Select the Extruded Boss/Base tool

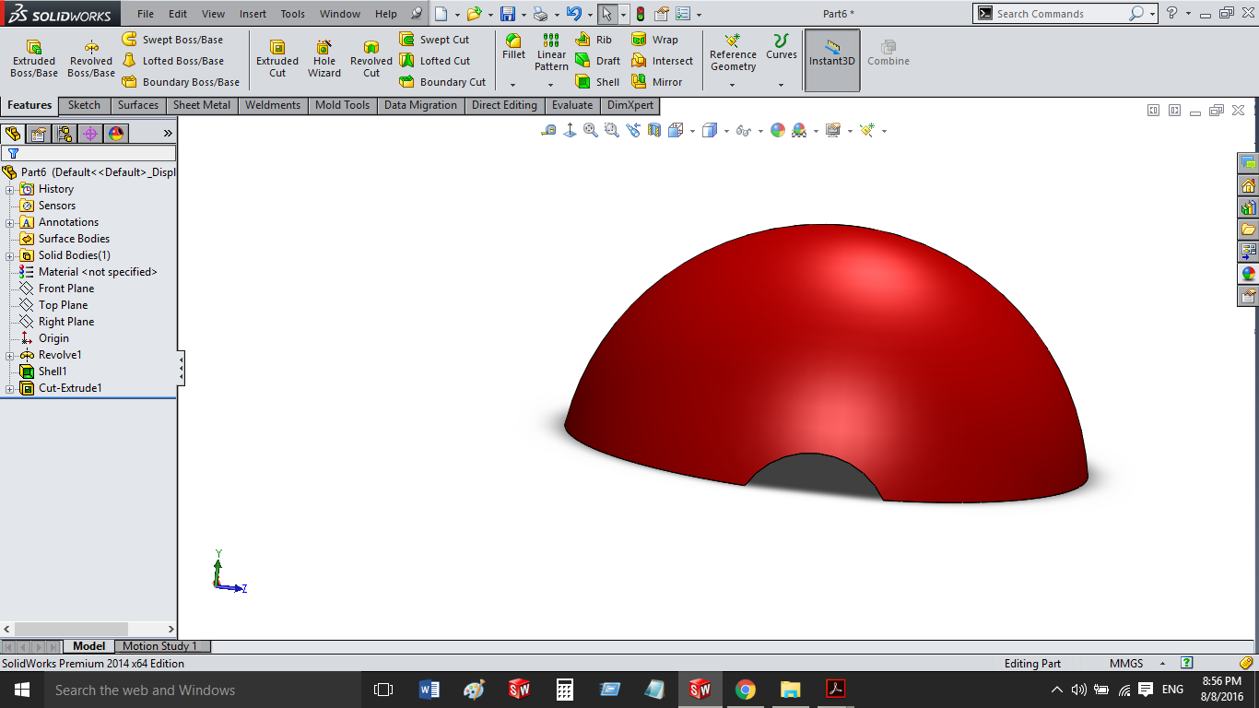34,59
